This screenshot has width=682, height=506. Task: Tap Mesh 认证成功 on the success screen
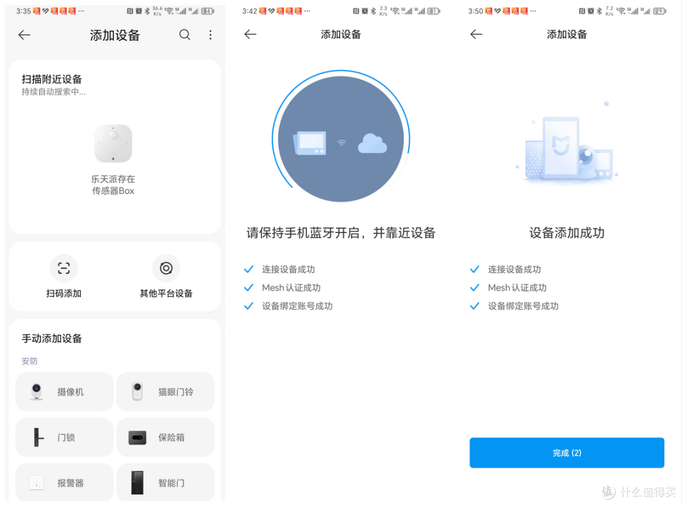[x=517, y=287]
